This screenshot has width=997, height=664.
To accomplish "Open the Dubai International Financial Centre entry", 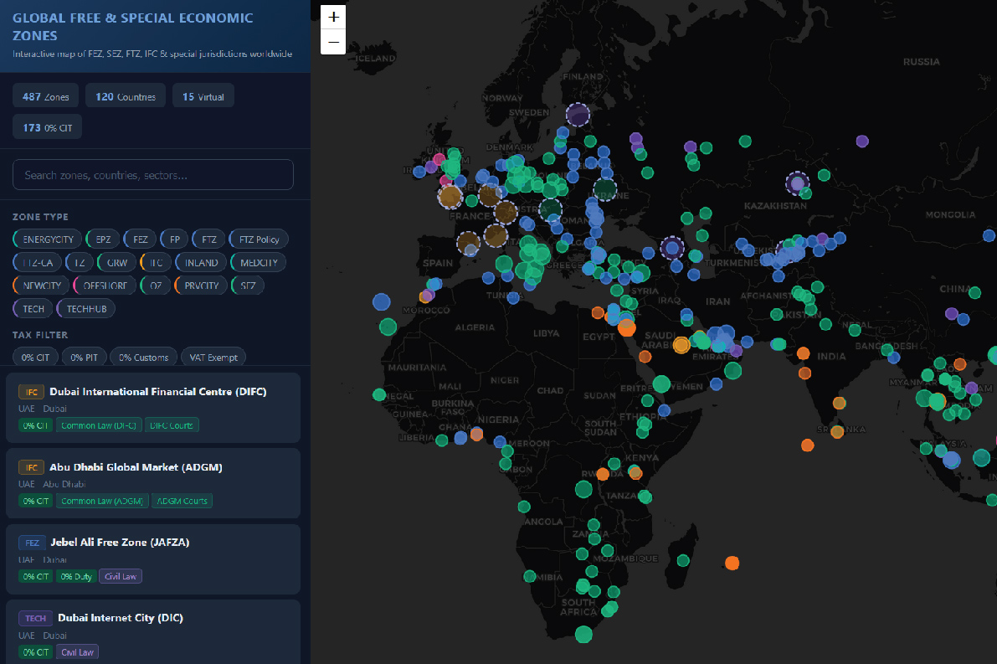I will [157, 391].
